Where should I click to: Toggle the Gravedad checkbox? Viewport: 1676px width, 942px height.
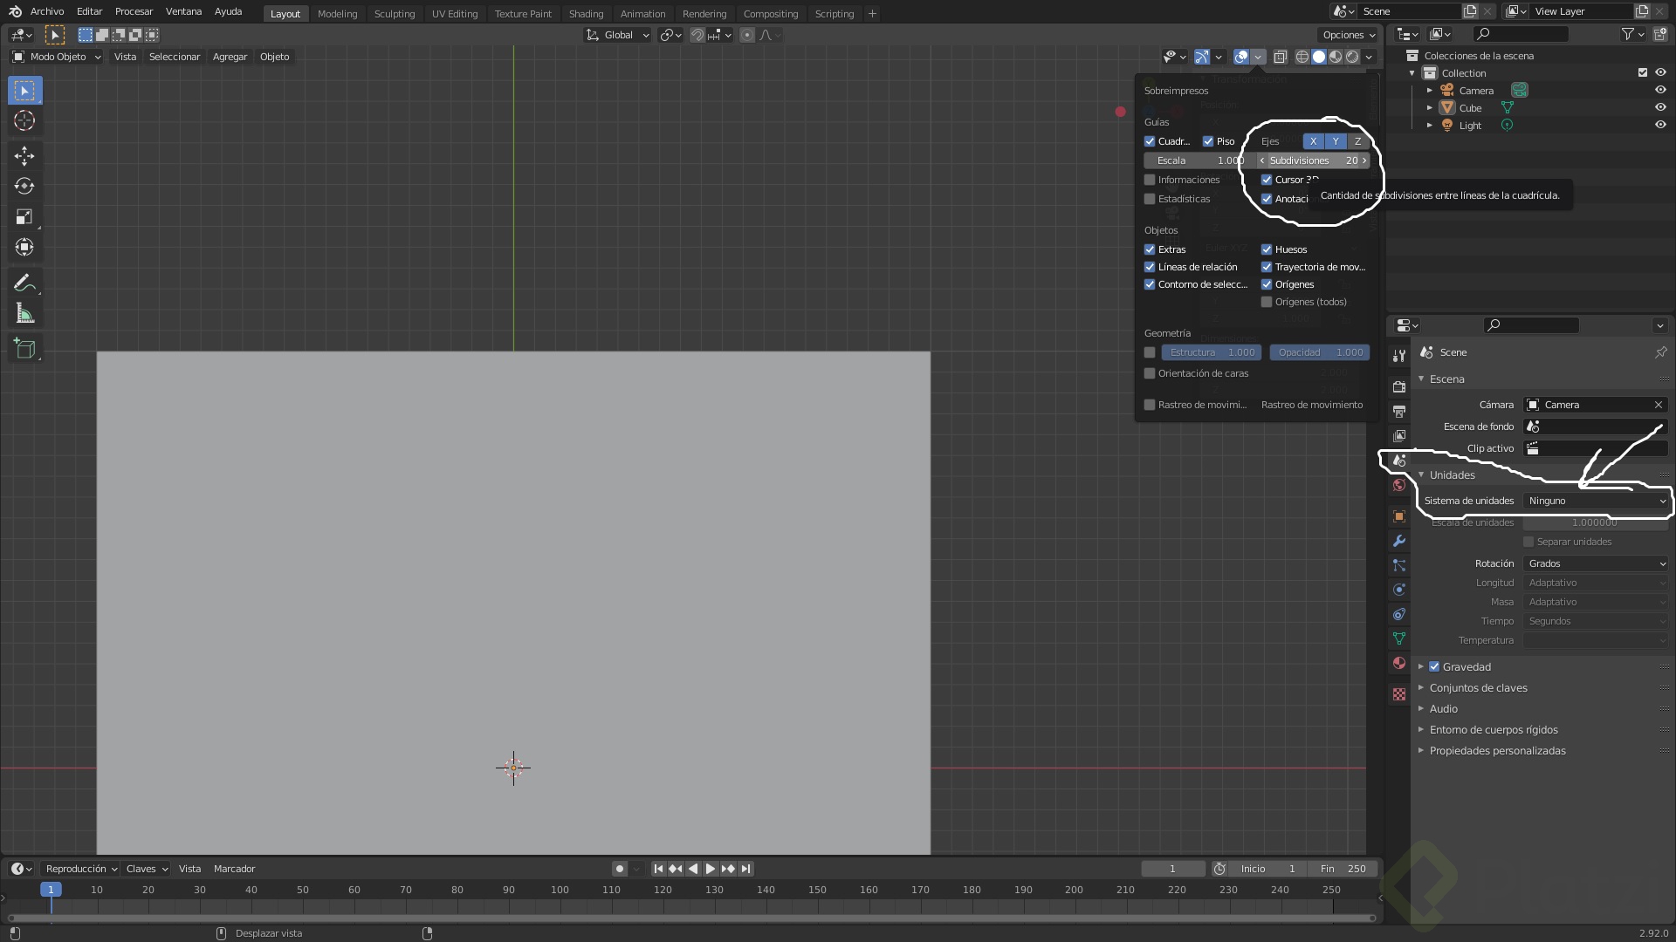coord(1434,666)
